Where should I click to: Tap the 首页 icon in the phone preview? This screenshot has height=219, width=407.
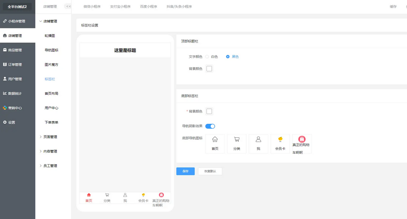point(89,197)
